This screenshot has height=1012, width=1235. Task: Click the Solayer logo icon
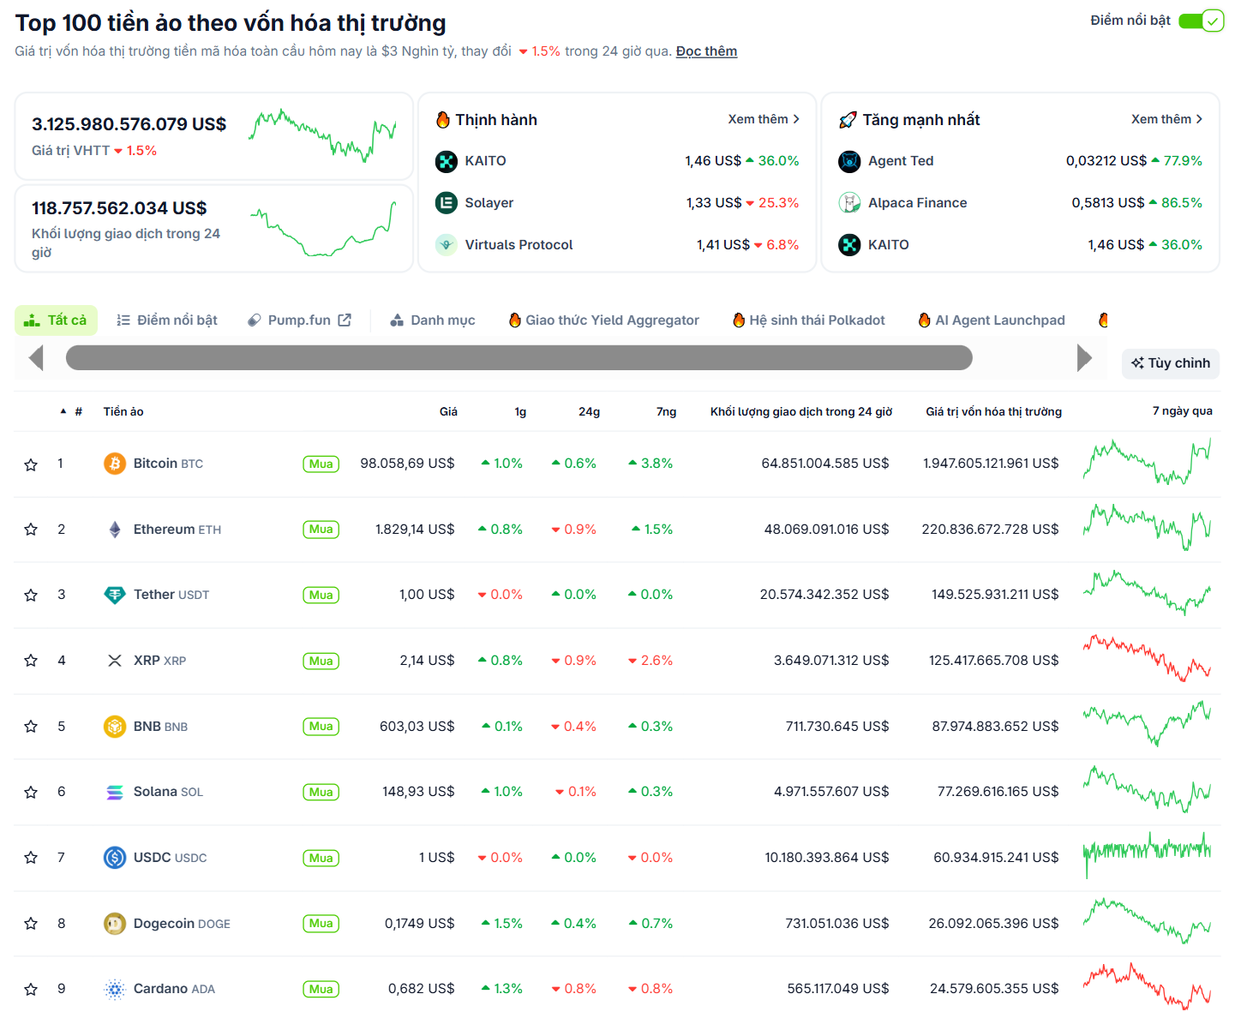pyautogui.click(x=447, y=203)
